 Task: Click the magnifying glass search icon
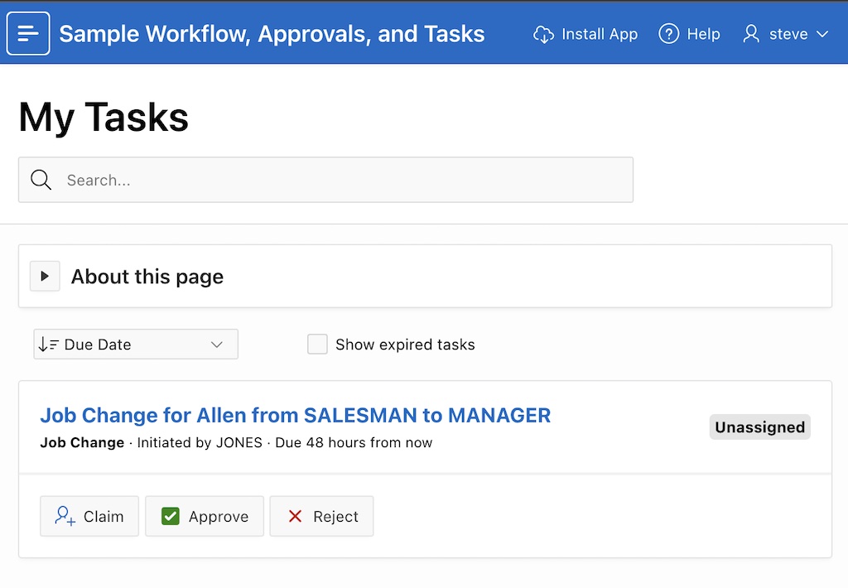click(x=41, y=180)
